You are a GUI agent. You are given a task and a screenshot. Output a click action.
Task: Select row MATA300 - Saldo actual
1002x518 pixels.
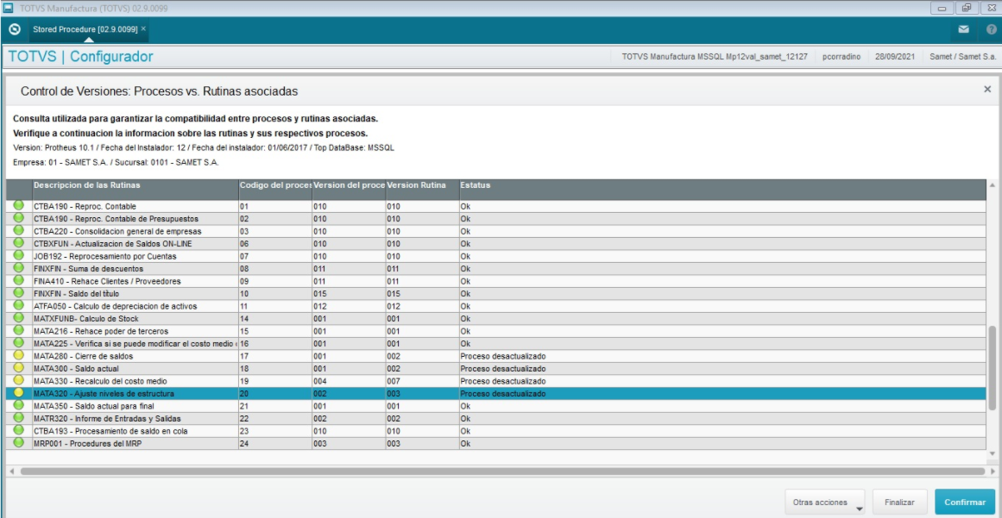(496, 369)
